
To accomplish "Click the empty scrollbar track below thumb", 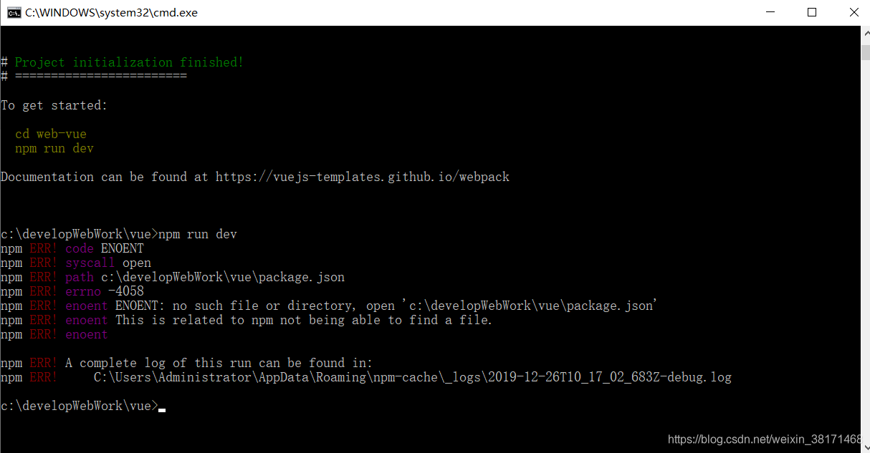I will tap(865, 250).
